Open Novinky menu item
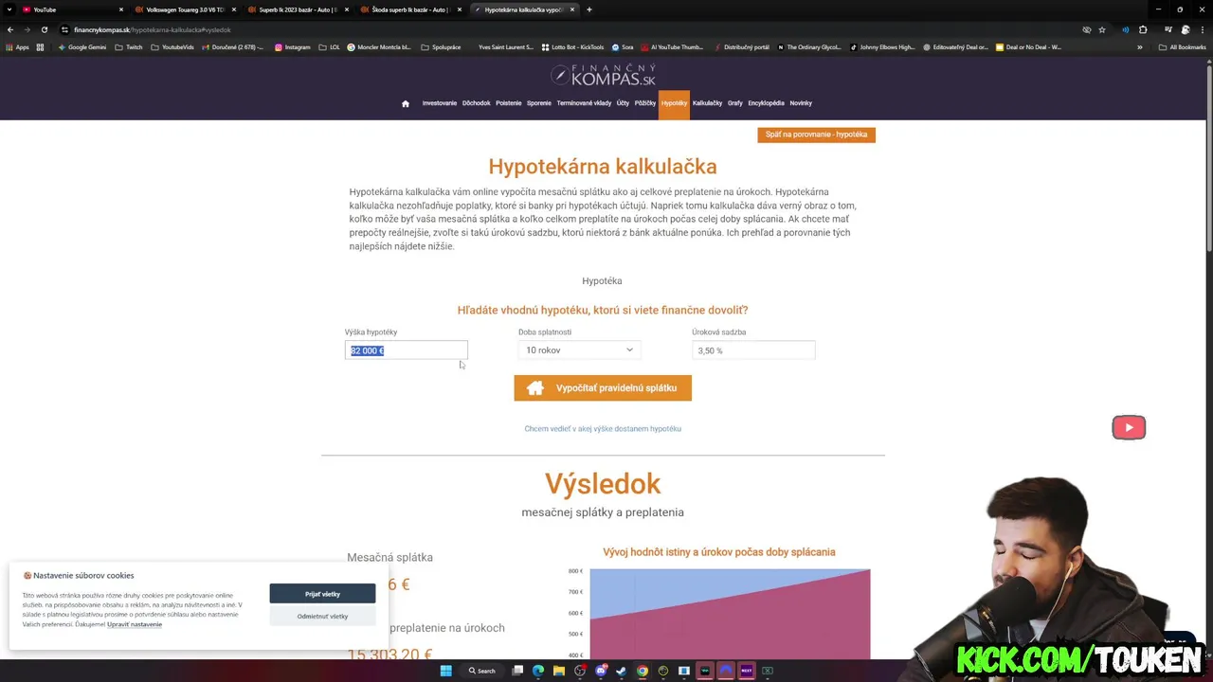Viewport: 1213px width, 682px height. (801, 103)
